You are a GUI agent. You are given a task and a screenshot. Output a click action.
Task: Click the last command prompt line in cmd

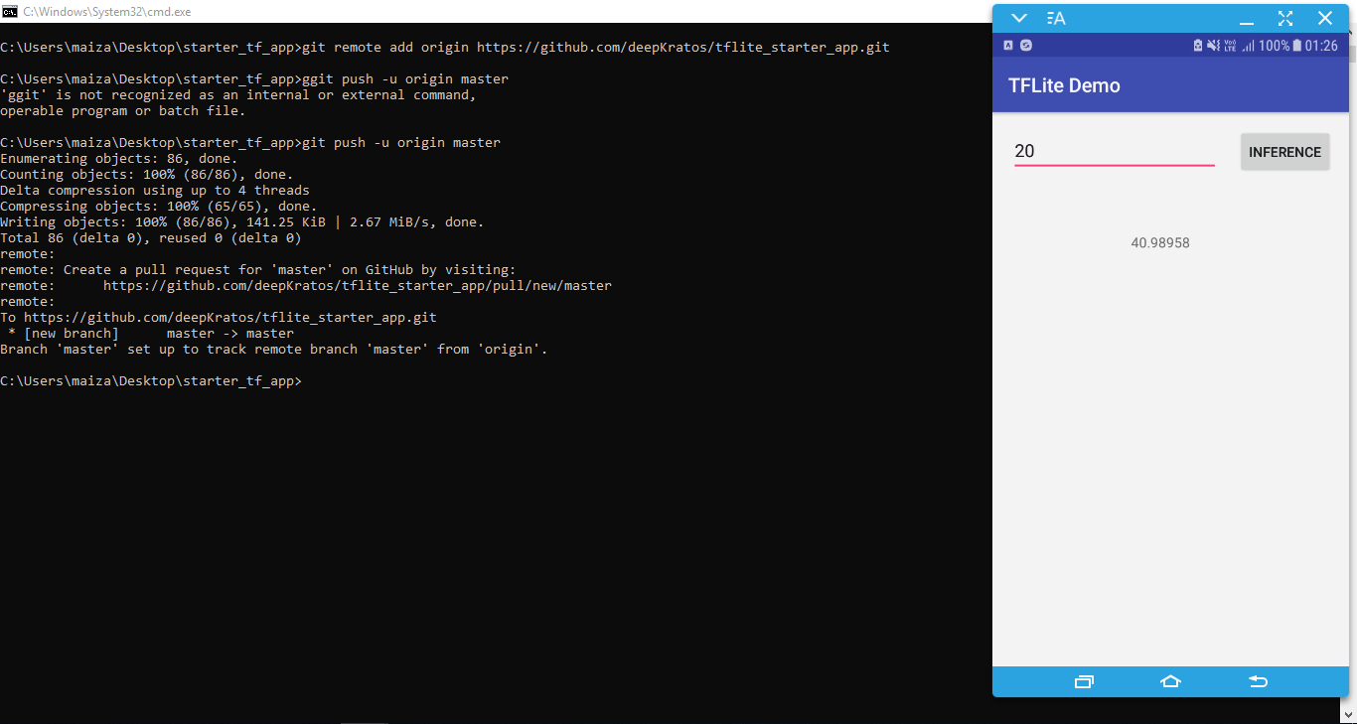point(151,381)
